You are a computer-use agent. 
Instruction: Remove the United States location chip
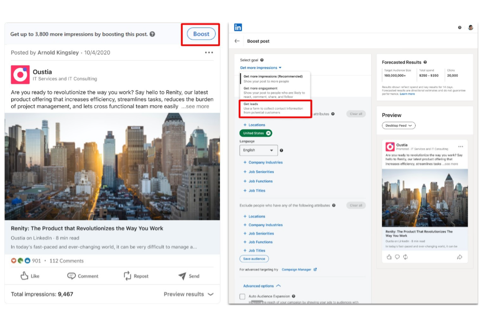coord(268,133)
